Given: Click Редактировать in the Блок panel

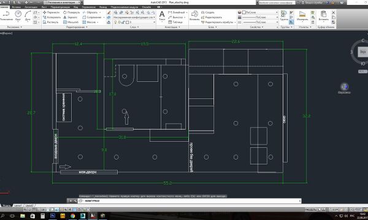Looking at the screenshot, I should (212, 17).
